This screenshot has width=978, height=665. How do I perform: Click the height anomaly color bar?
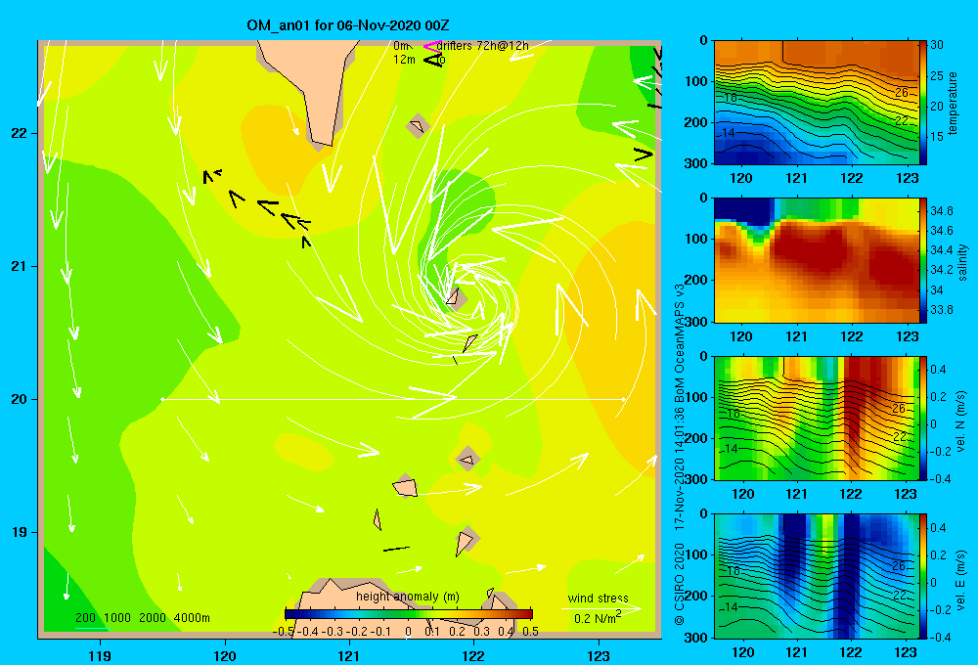coord(409,614)
